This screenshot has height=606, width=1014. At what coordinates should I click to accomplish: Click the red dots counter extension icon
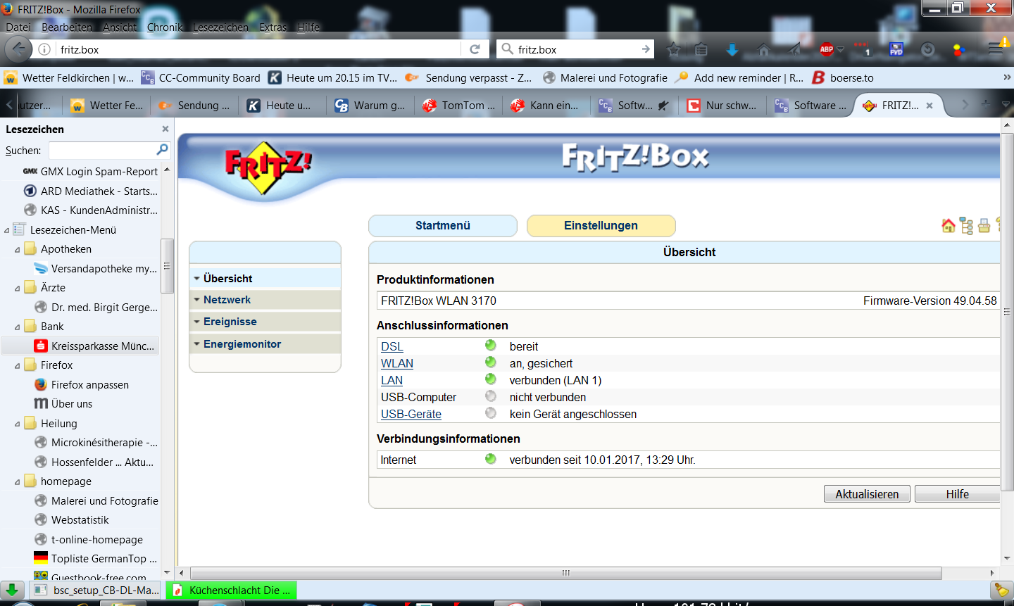point(863,49)
